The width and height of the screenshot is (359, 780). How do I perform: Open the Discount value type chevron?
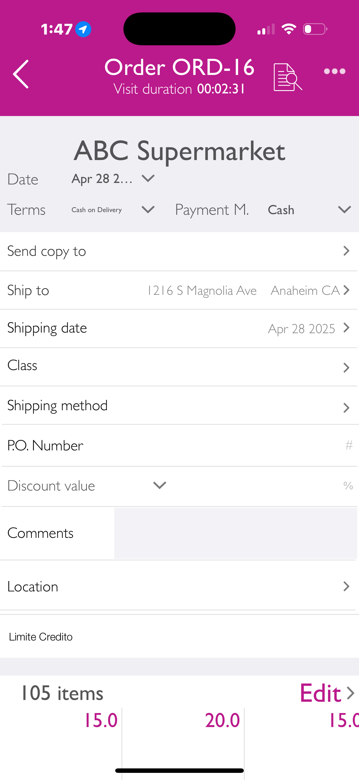tap(160, 485)
